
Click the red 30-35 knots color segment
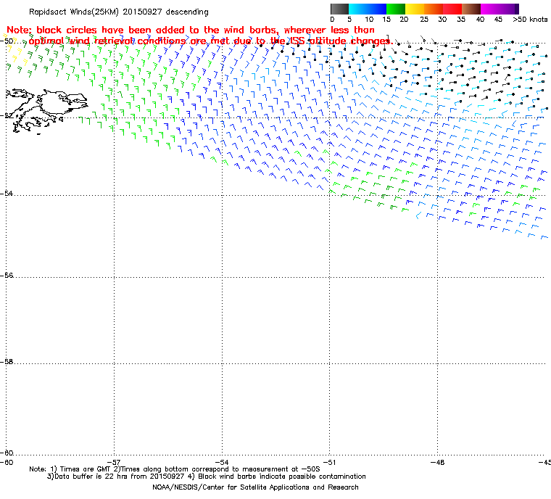[x=452, y=9]
